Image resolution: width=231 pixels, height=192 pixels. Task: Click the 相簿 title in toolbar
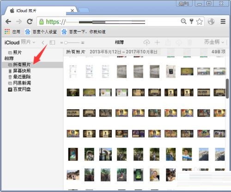(x=119, y=42)
